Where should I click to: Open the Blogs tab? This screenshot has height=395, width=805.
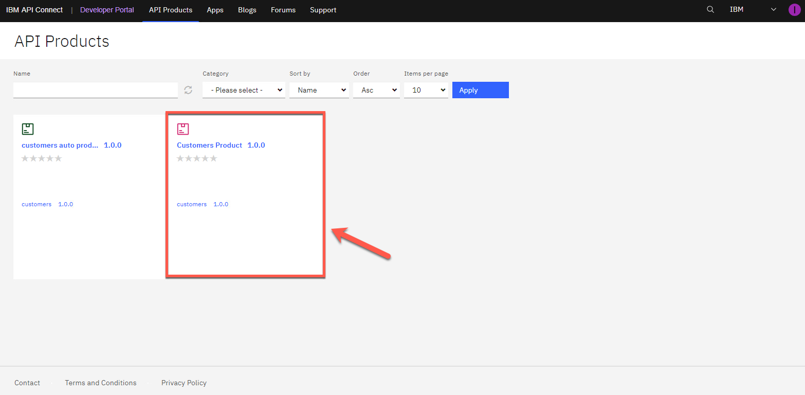click(247, 10)
